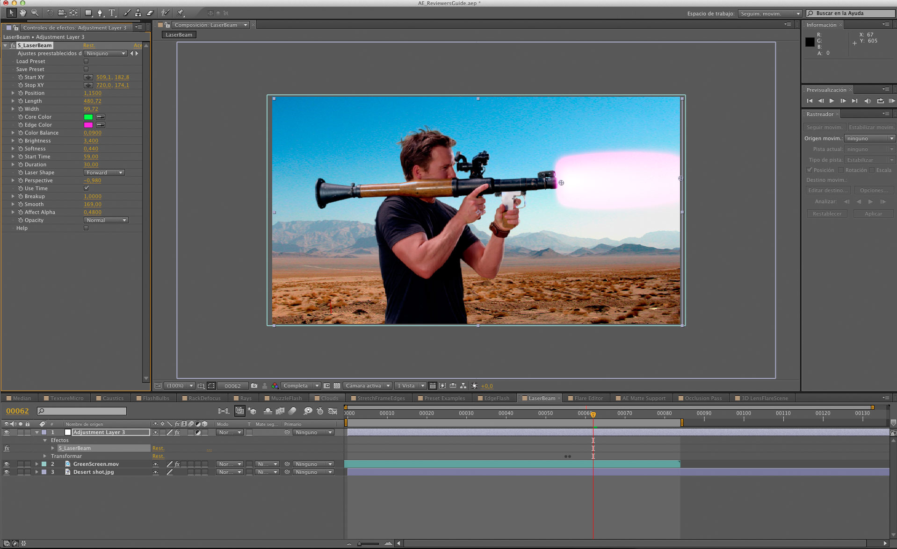Expand the Position property
Image resolution: width=897 pixels, height=549 pixels.
[x=13, y=93]
